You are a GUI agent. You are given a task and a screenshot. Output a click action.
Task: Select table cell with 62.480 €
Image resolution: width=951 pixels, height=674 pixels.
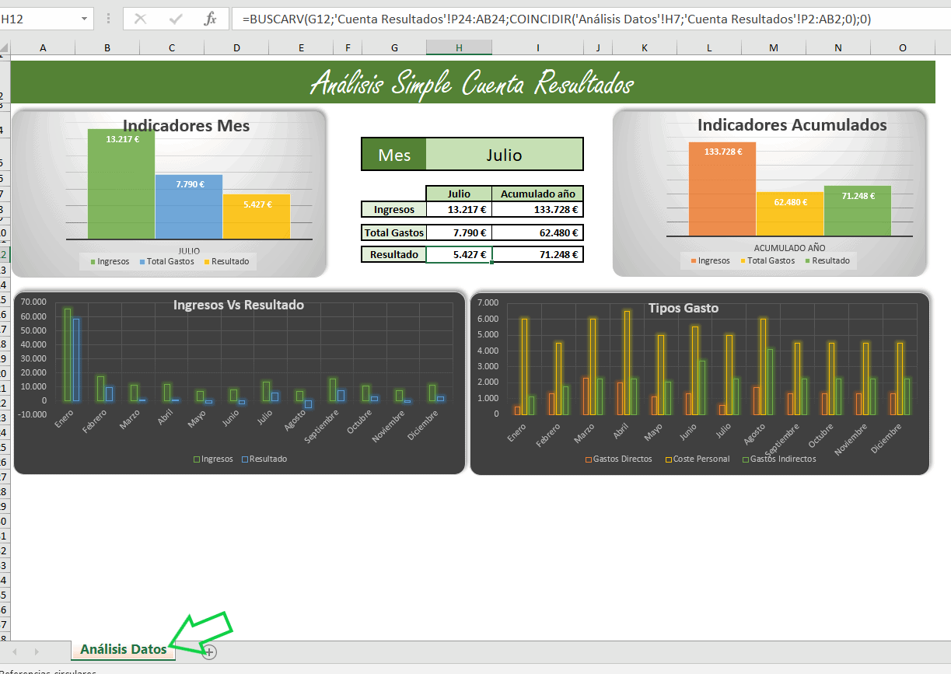pyautogui.click(x=537, y=232)
